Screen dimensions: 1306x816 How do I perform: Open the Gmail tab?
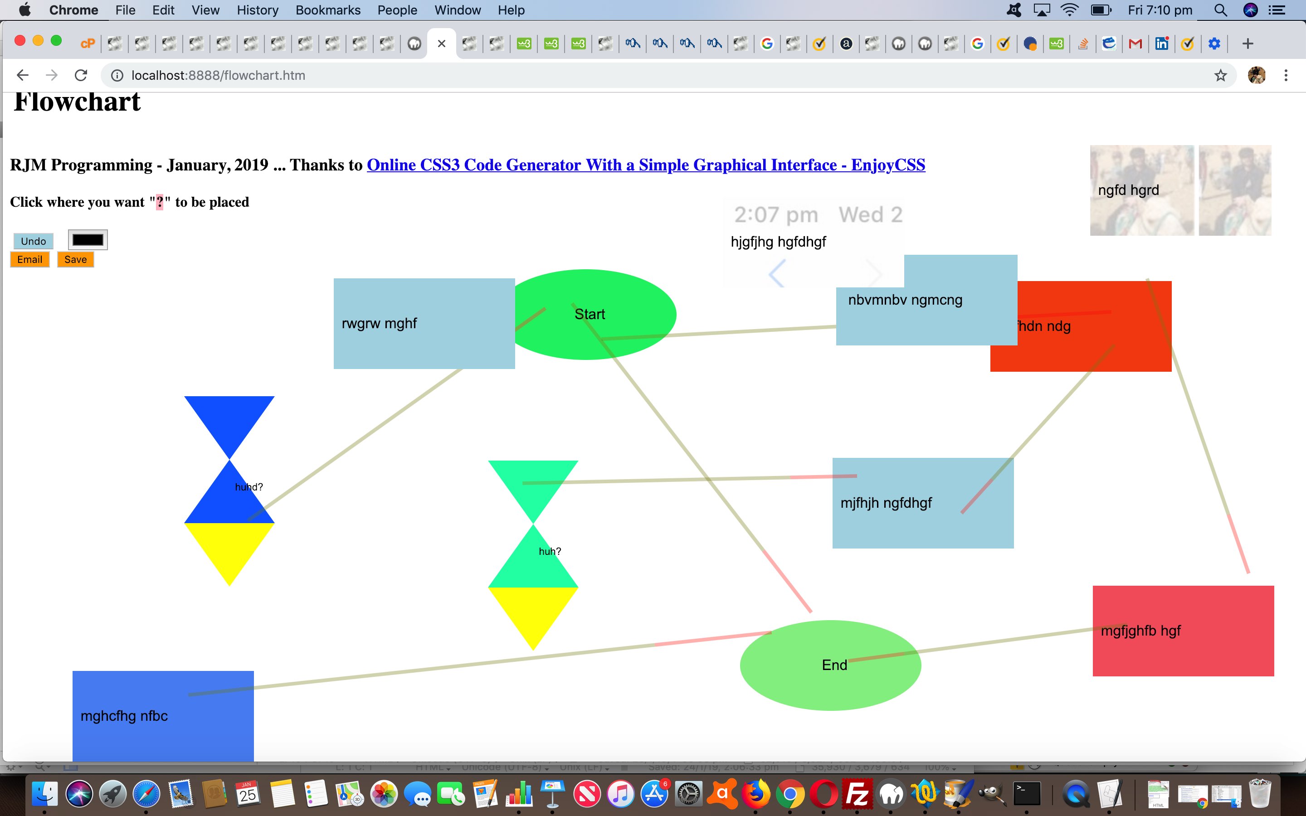pos(1135,44)
